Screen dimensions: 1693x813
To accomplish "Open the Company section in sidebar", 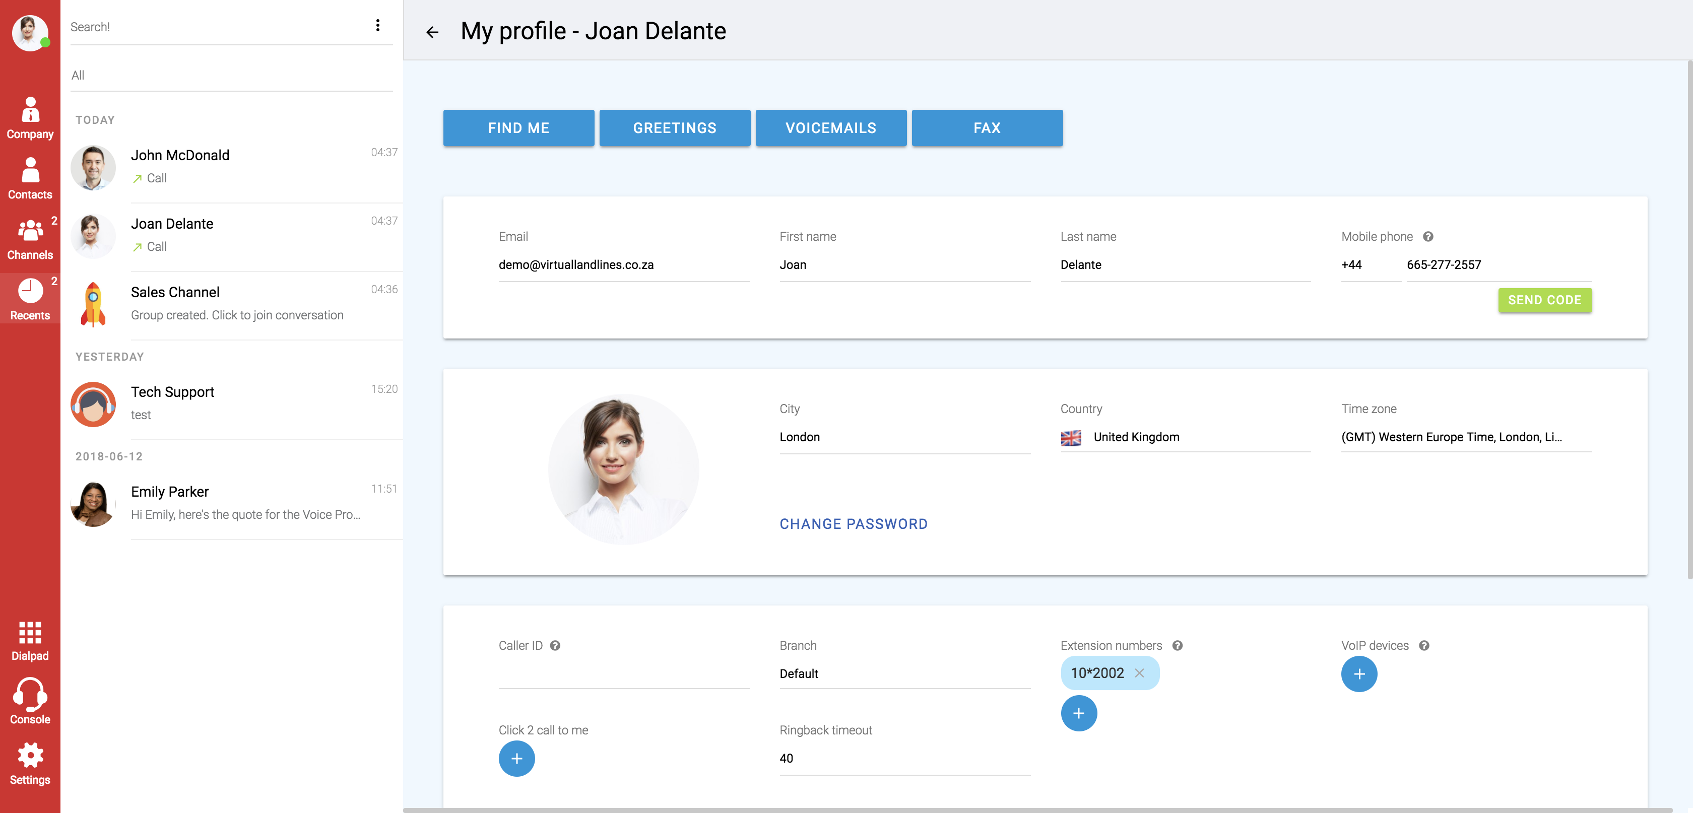I will (x=30, y=118).
